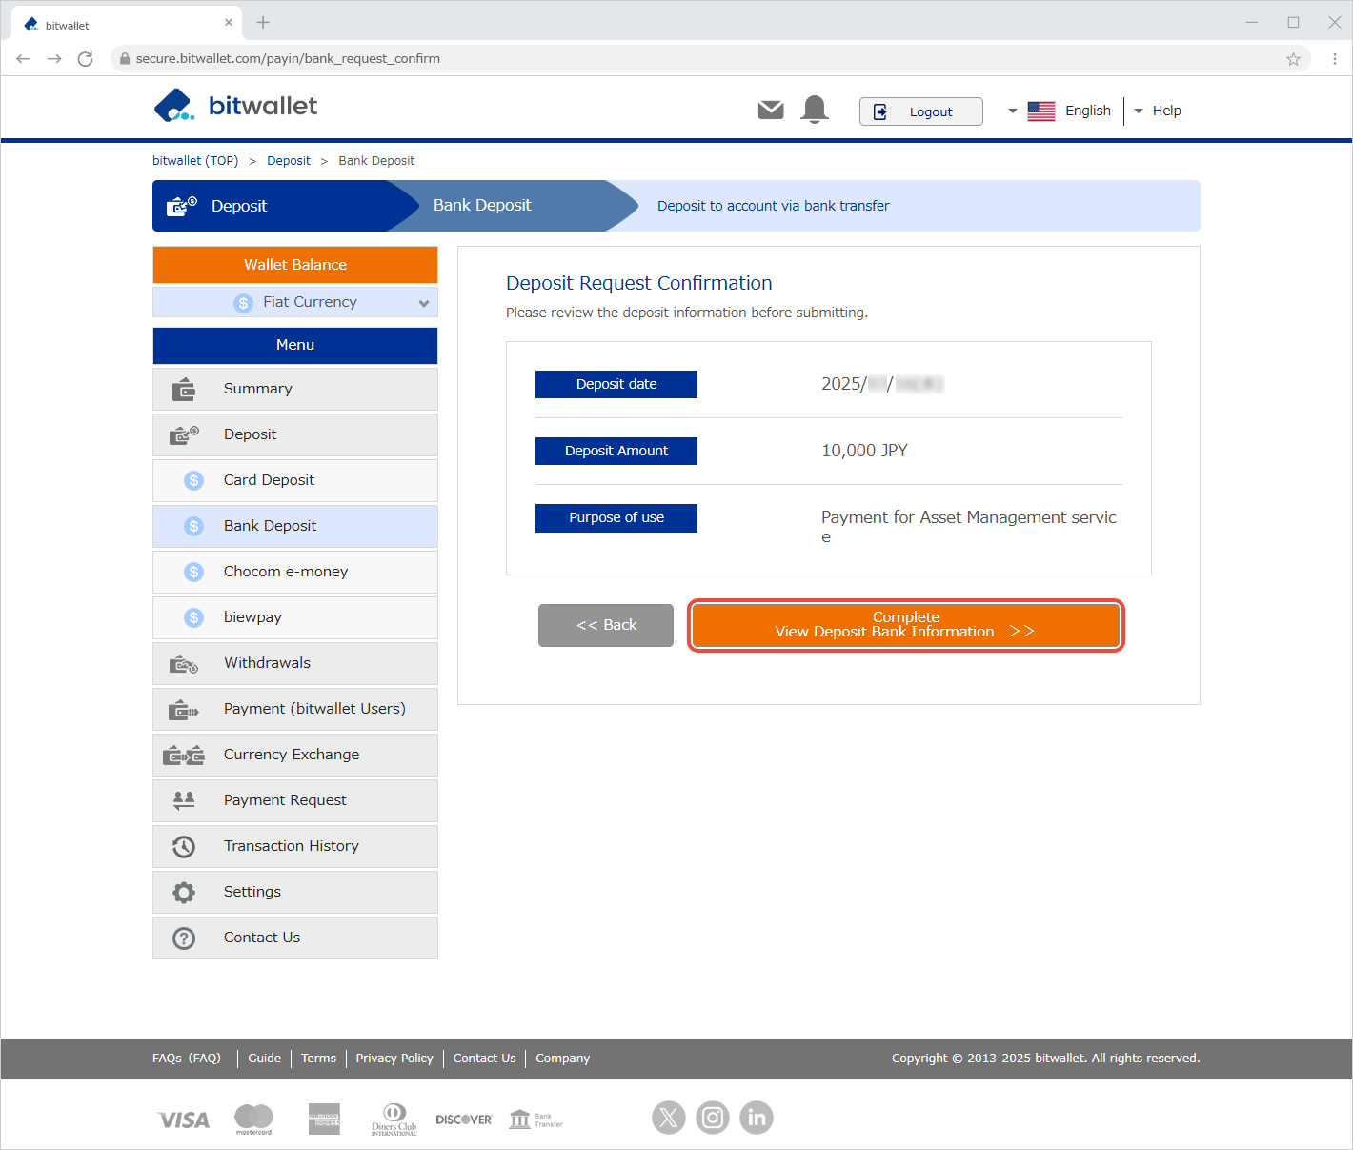Open the X social media icon
The width and height of the screenshot is (1353, 1150).
669,1118
